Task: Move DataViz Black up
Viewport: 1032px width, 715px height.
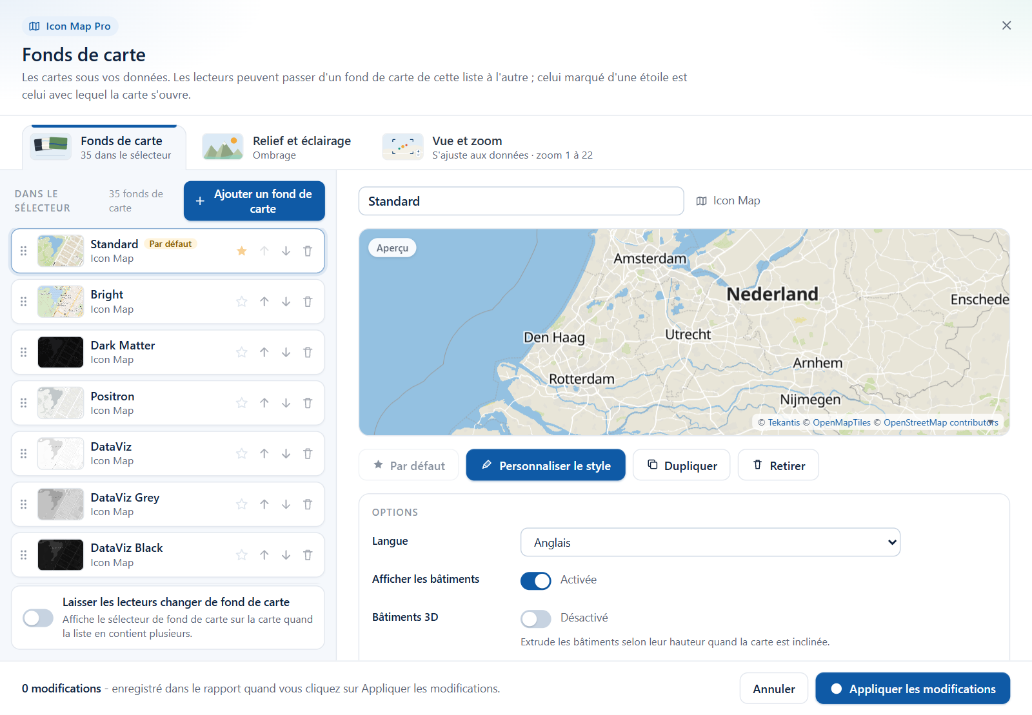Action: [264, 555]
